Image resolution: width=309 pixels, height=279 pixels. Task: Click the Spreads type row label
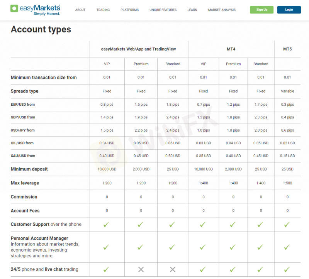pyautogui.click(x=24, y=91)
